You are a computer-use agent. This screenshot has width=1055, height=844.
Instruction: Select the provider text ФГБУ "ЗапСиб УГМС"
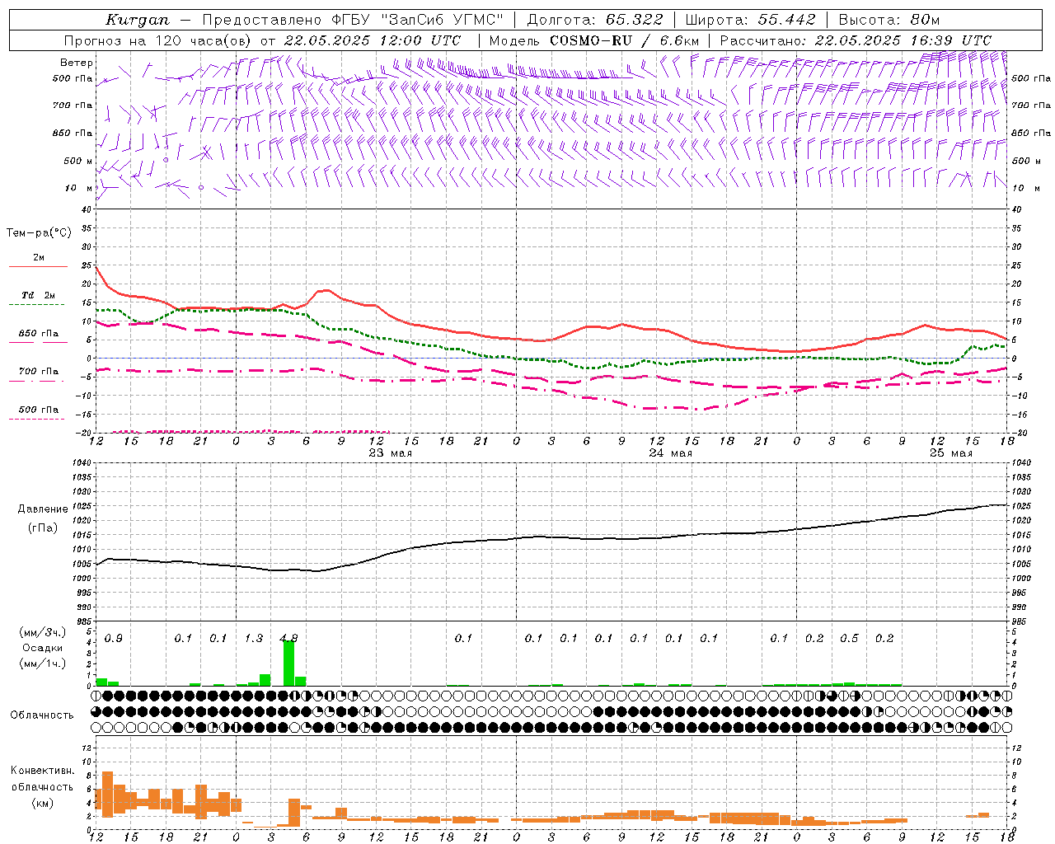[x=415, y=20]
